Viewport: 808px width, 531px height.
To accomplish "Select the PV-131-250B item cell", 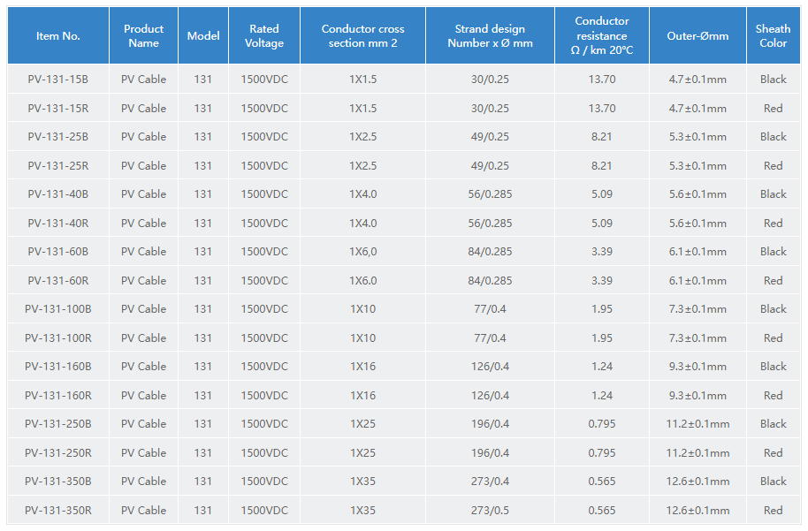I will click(58, 424).
